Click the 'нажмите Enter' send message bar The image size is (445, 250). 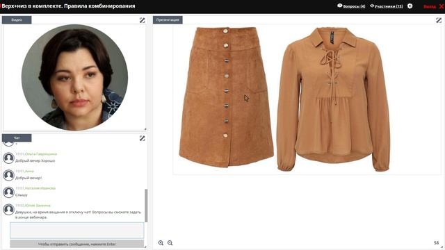(77, 244)
